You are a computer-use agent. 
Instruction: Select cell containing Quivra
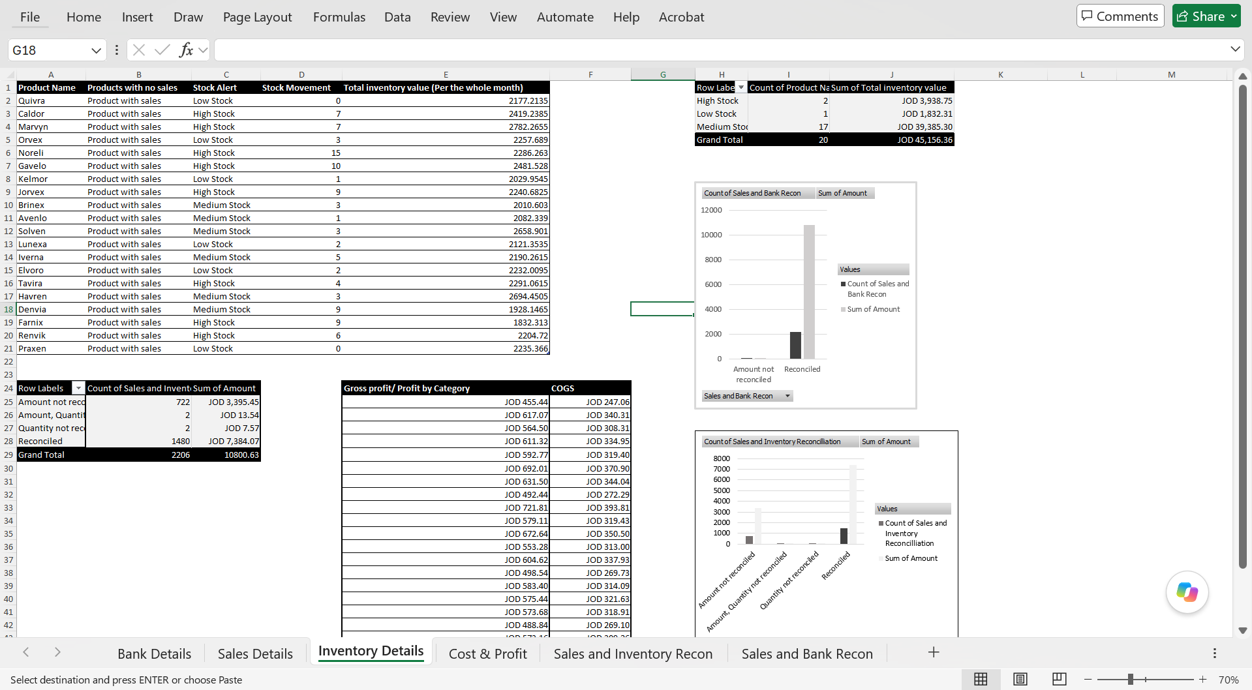[51, 100]
